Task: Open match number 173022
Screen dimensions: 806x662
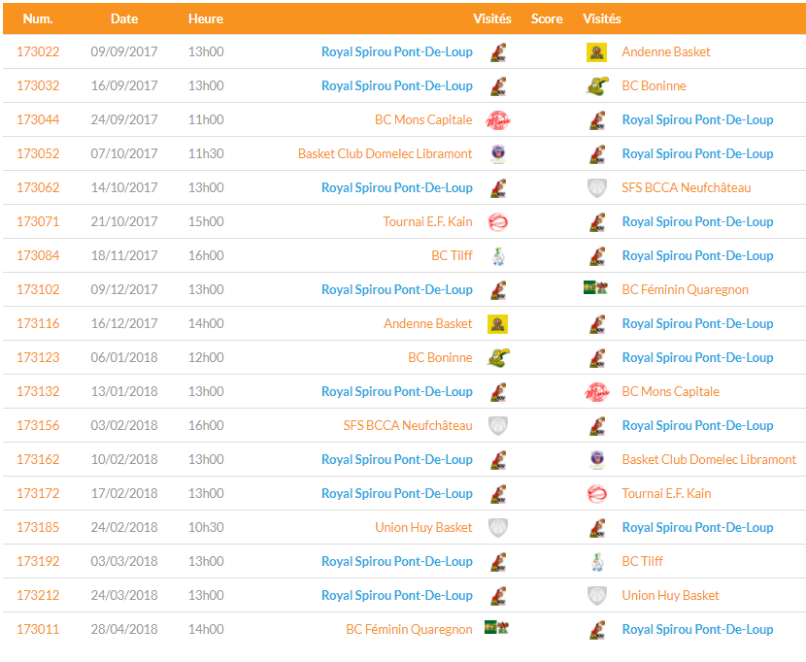Action: pyautogui.click(x=38, y=51)
